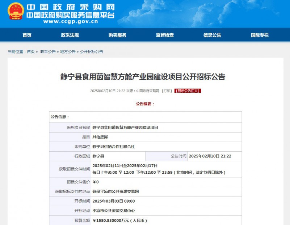Open the 信息公告 navigation item
Image resolution: width=290 pixels, height=225 pixels.
click(212, 35)
